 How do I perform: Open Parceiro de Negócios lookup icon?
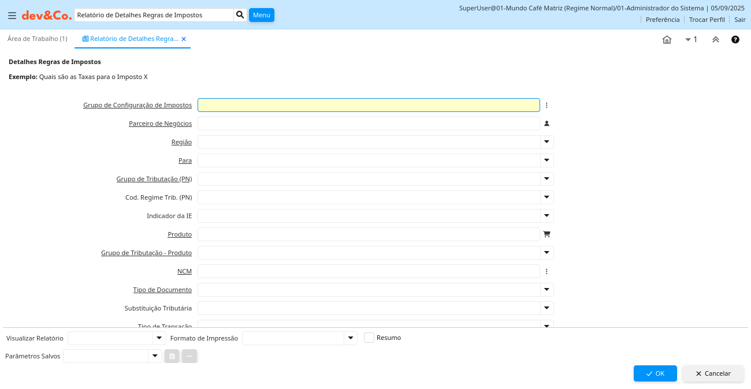click(x=546, y=124)
